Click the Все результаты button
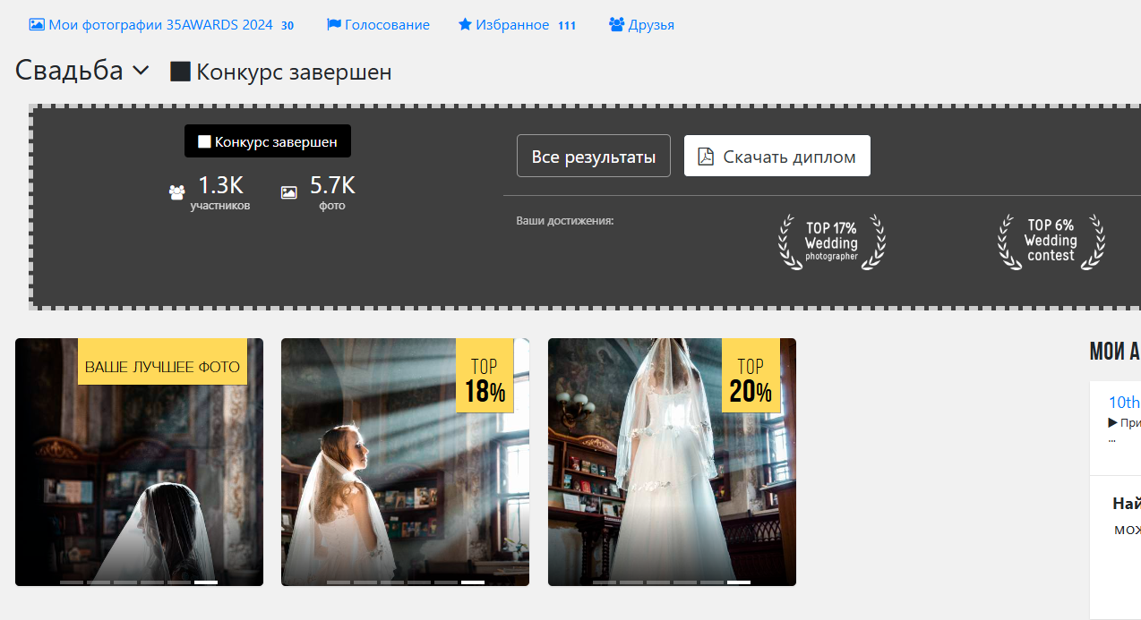1141x620 pixels. pos(593,157)
